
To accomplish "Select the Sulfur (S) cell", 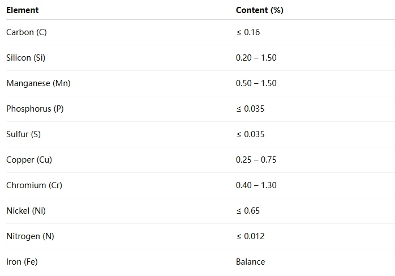I will pyautogui.click(x=23, y=134).
